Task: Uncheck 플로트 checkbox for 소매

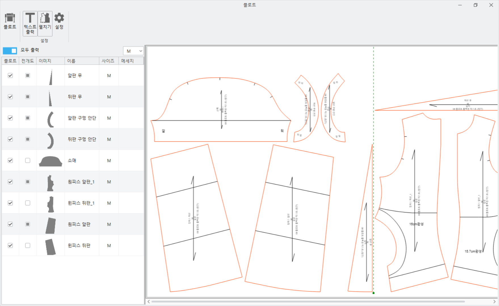Action: click(10, 160)
